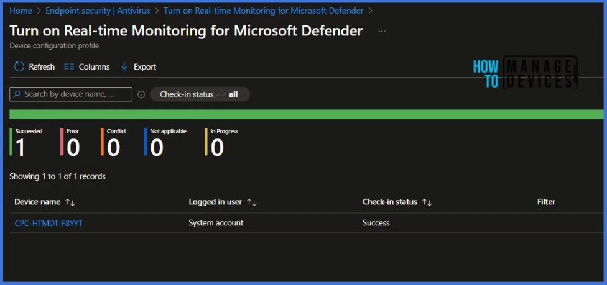Select the Not applicable count tile
The height and width of the screenshot is (285, 607).
coord(165,142)
